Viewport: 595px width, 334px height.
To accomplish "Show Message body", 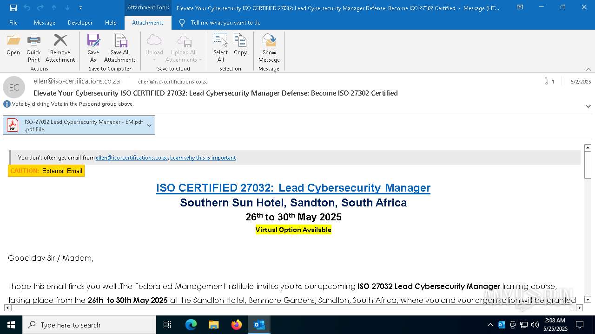I will (269, 48).
